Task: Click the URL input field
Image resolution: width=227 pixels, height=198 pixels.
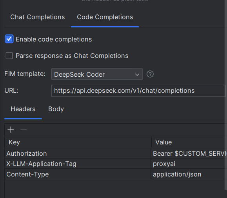Action: pyautogui.click(x=138, y=91)
